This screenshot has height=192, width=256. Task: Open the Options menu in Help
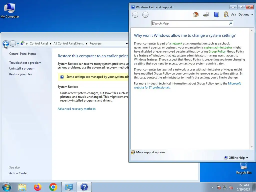tap(246, 14)
